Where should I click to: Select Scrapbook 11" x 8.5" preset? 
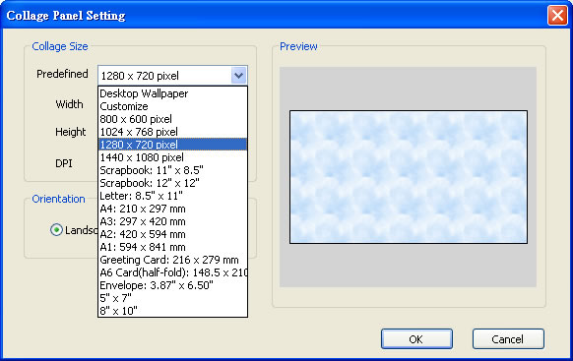(172, 170)
